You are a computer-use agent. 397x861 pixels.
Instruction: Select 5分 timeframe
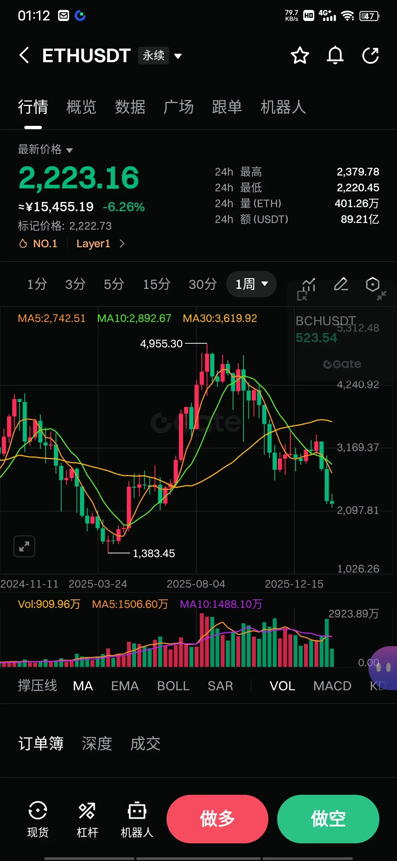coord(114,284)
